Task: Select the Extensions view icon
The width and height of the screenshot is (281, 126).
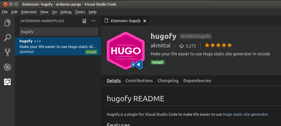Action: point(7,82)
